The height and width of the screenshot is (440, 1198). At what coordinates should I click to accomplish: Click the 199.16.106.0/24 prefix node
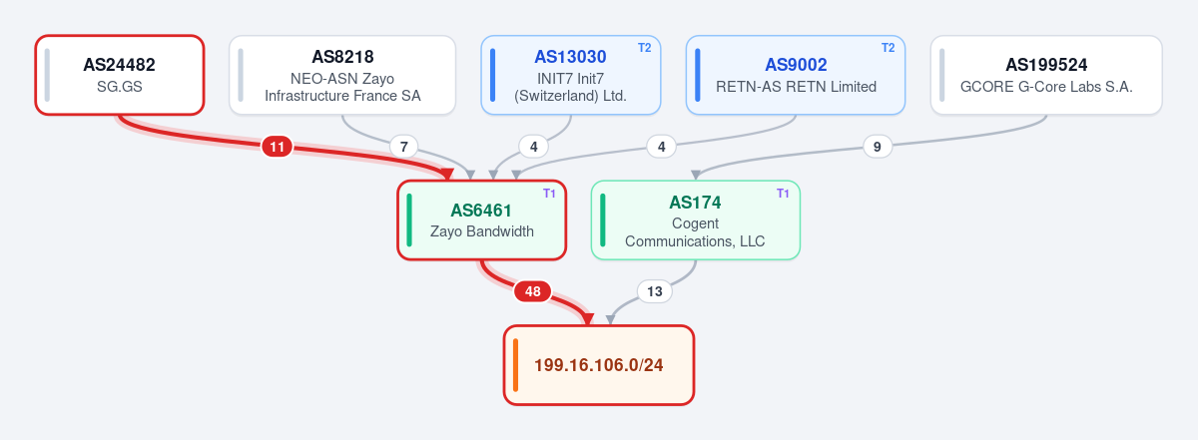click(599, 365)
